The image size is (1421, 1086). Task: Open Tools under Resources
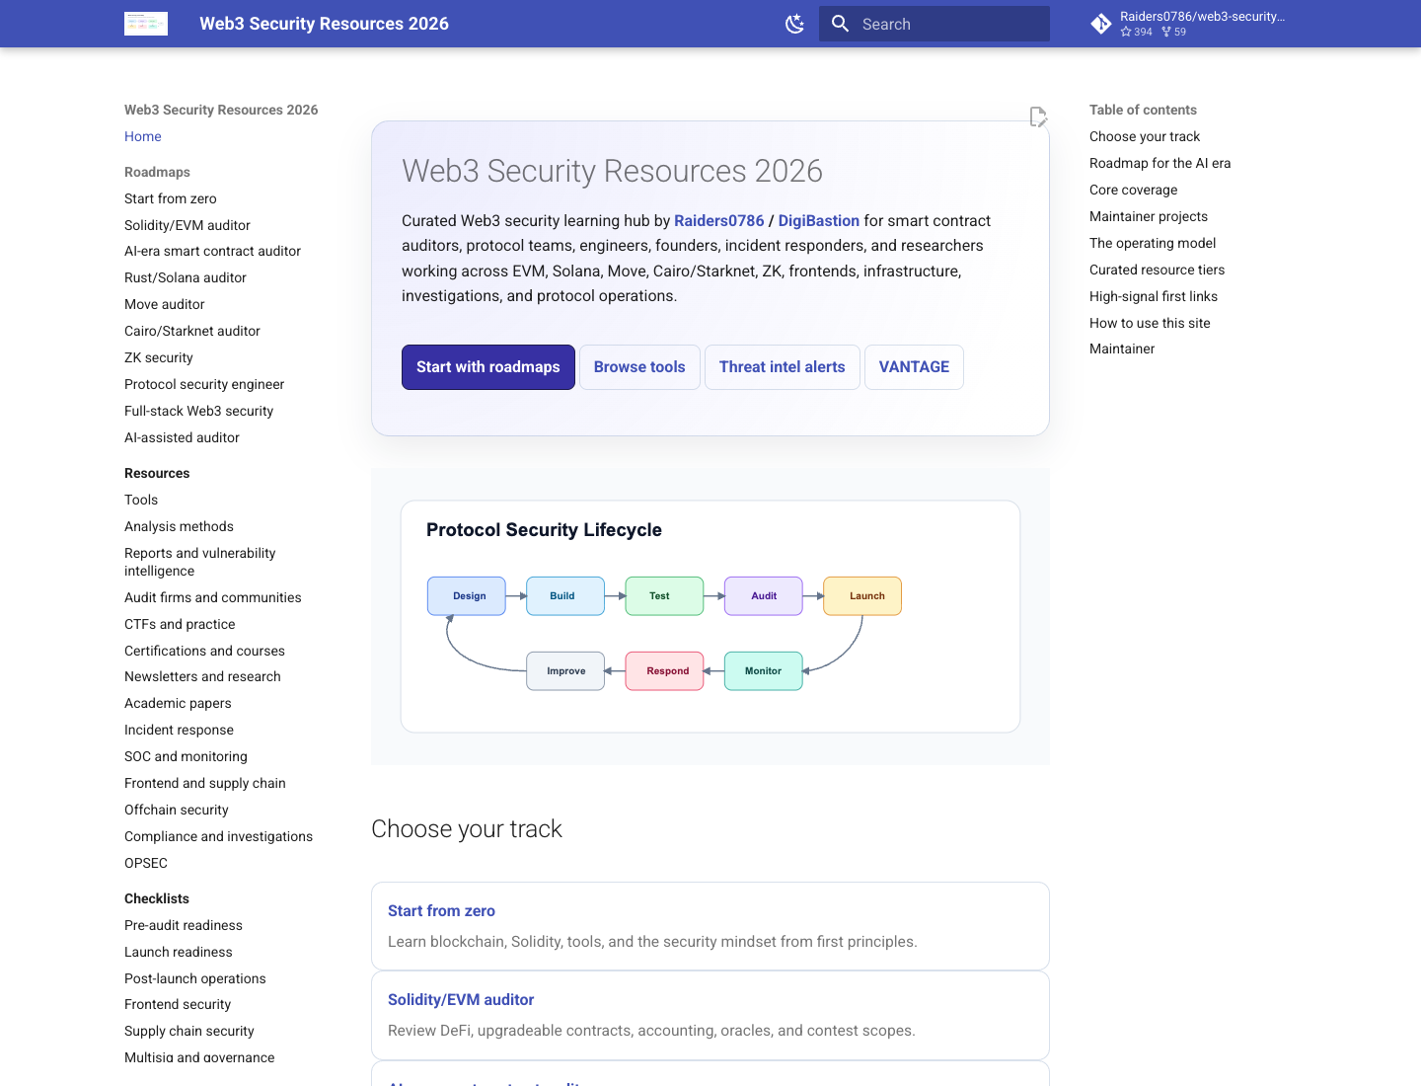tap(141, 500)
